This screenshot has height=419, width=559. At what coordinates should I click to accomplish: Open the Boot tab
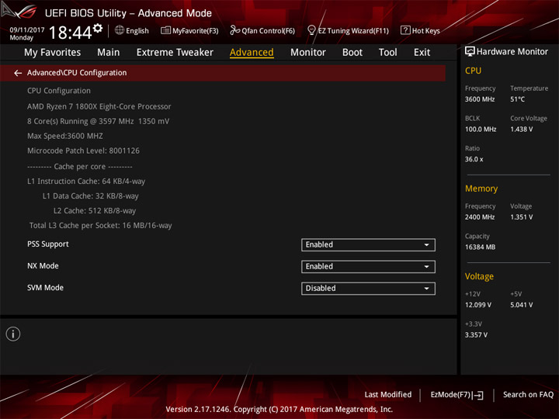tap(352, 53)
